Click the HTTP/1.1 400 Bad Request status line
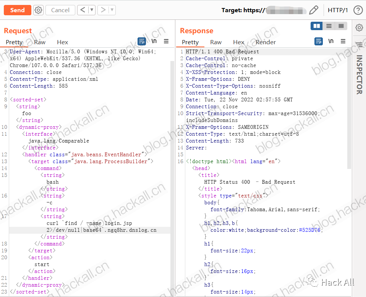The width and height of the screenshot is (366, 297). point(222,52)
